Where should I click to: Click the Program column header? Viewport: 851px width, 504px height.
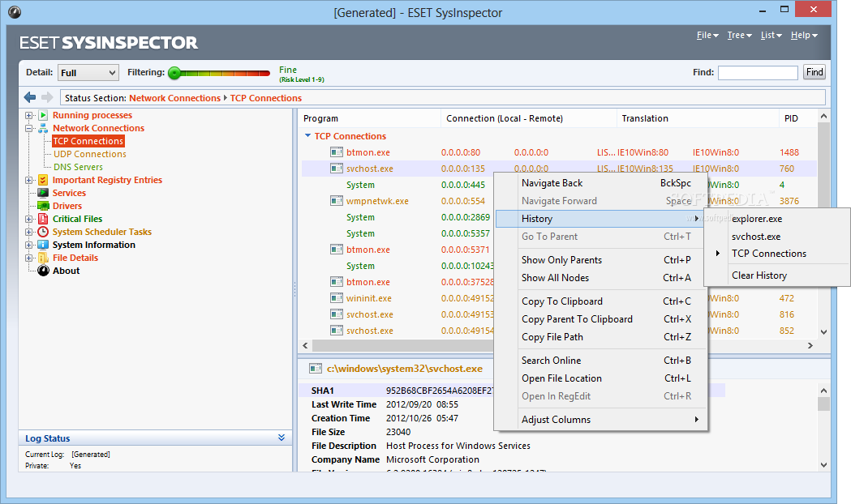[x=369, y=118]
